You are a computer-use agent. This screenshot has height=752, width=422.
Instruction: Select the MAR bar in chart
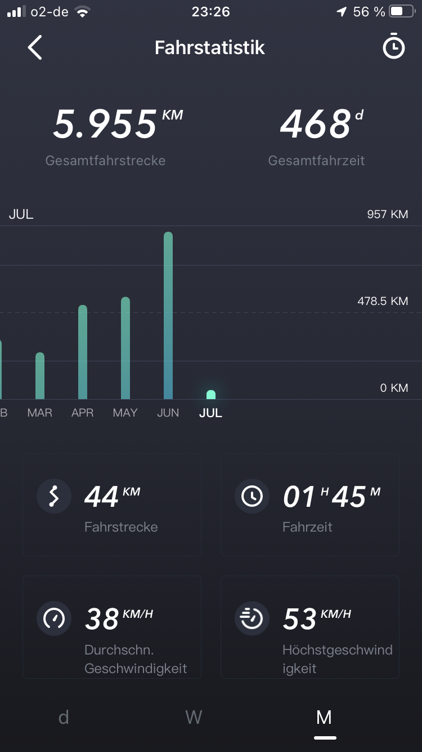[x=40, y=376]
